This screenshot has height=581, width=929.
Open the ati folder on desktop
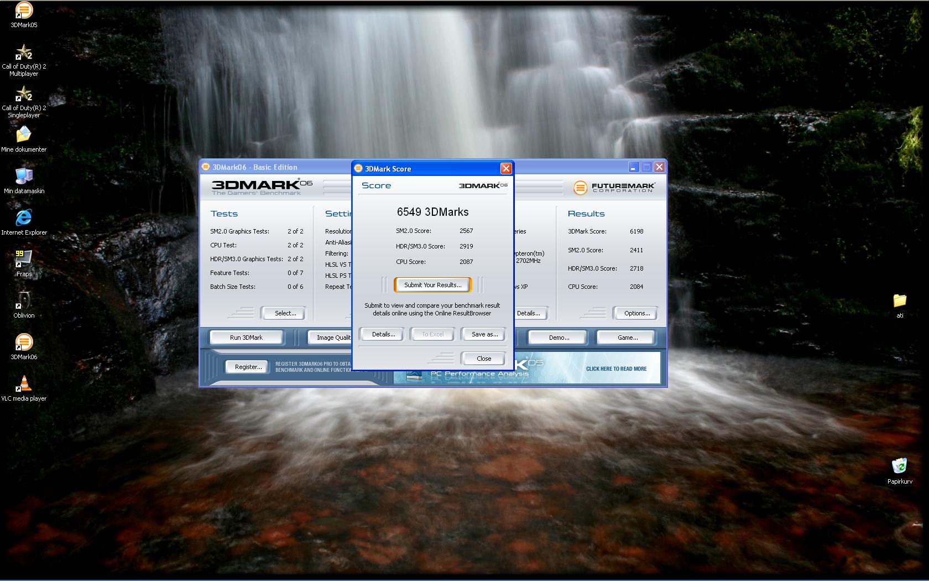point(900,305)
